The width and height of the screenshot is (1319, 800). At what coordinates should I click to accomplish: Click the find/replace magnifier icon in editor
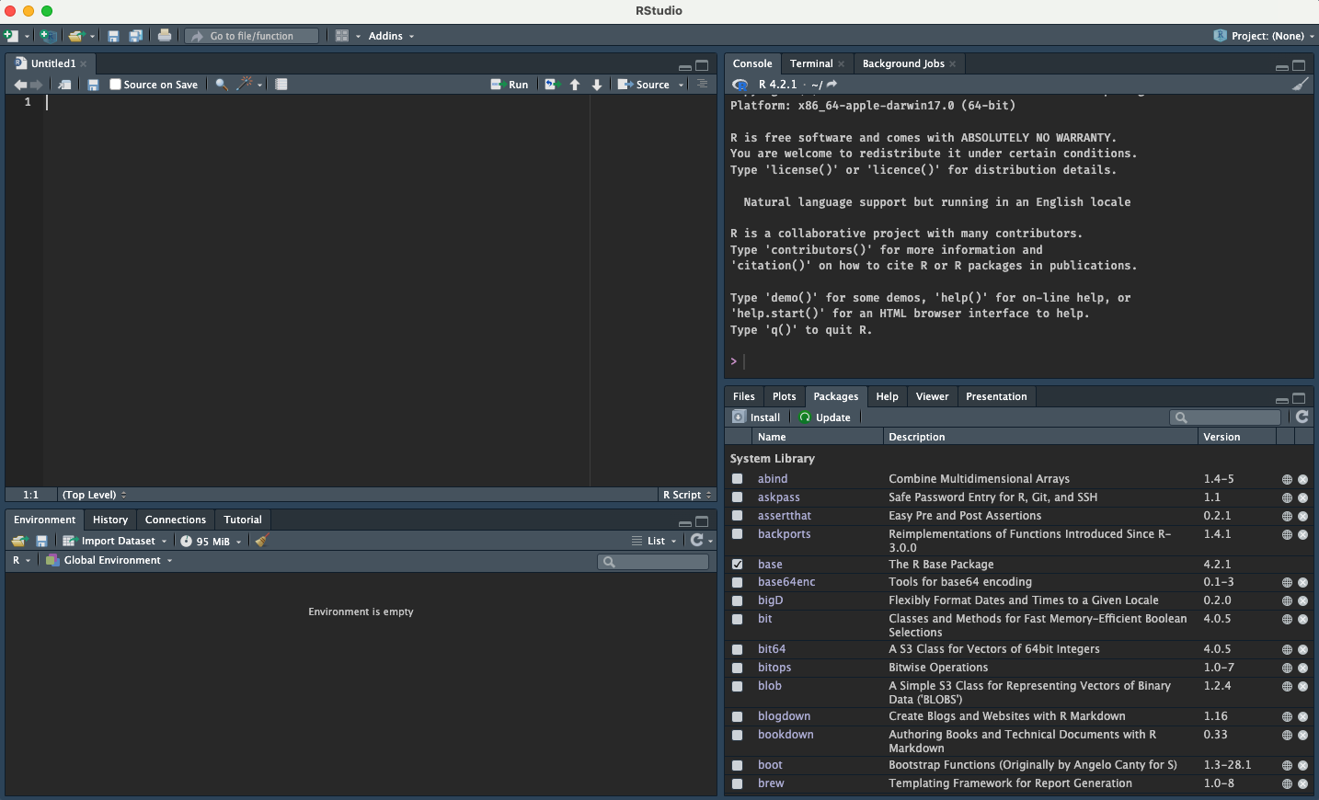[x=222, y=85]
